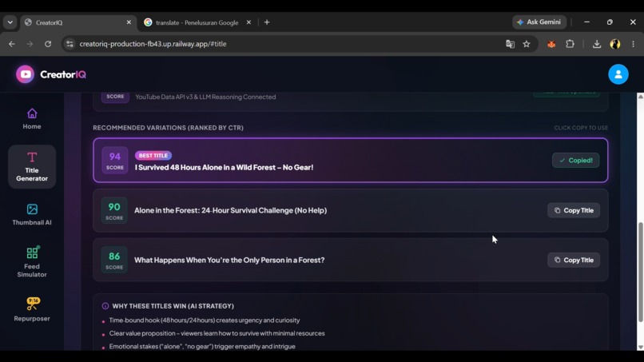Viewport: 644px width, 362px height.
Task: Open the orange extension icon
Action: click(x=551, y=44)
